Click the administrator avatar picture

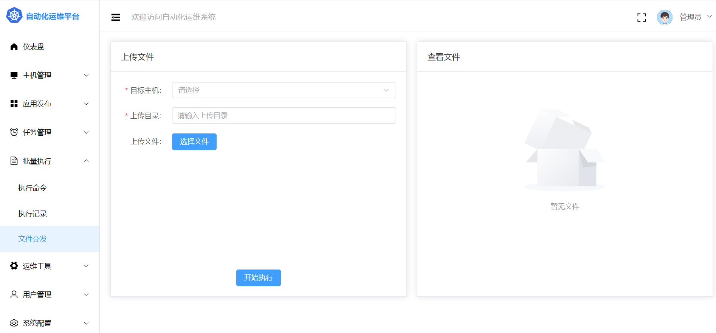[x=665, y=17]
